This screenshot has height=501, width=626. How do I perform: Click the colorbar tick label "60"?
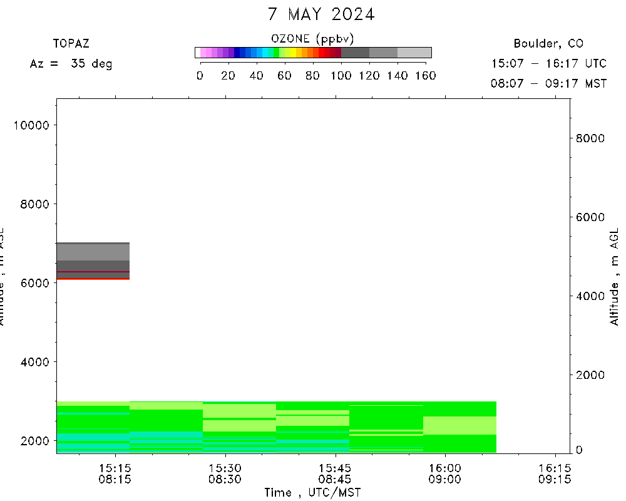(284, 76)
